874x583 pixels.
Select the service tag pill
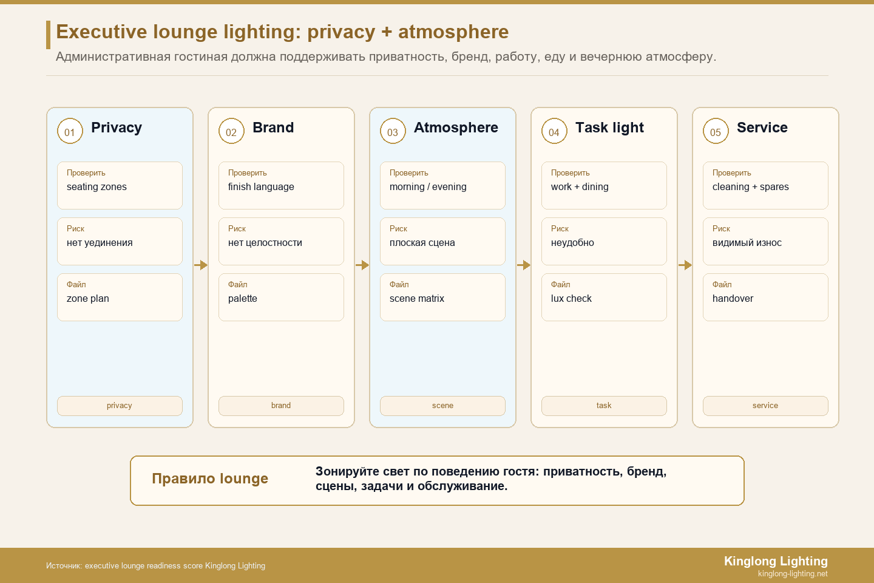click(x=765, y=406)
